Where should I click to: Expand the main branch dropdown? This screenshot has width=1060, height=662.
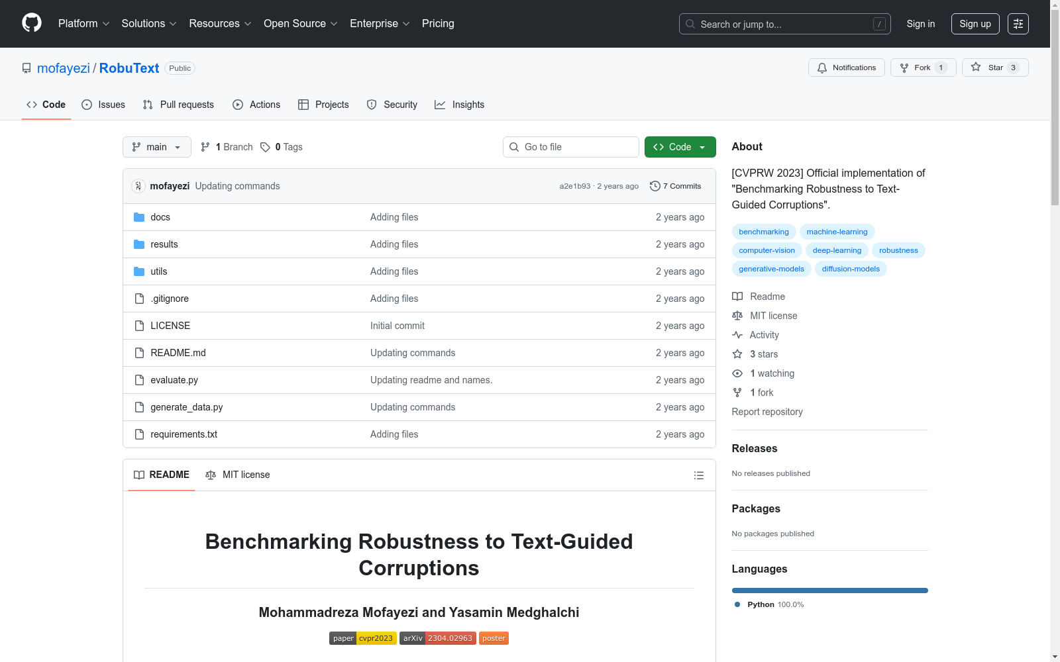(x=156, y=147)
